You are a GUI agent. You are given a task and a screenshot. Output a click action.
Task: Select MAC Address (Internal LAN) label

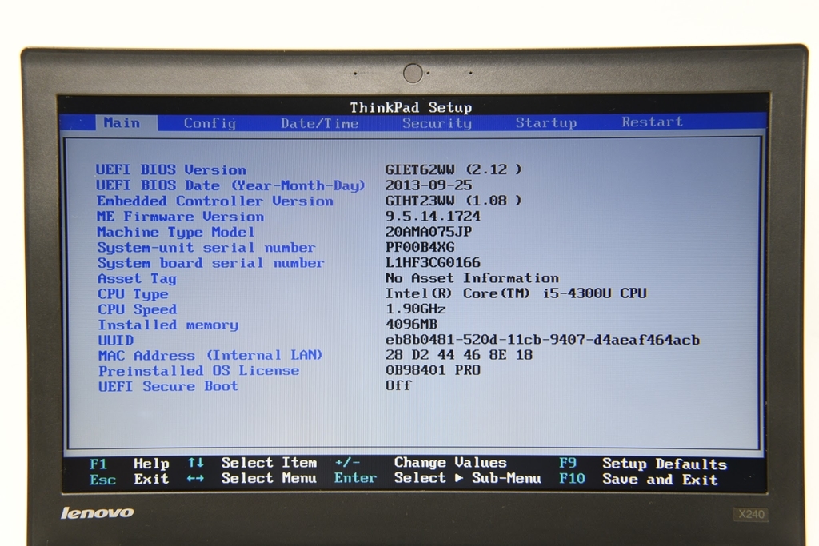click(210, 356)
